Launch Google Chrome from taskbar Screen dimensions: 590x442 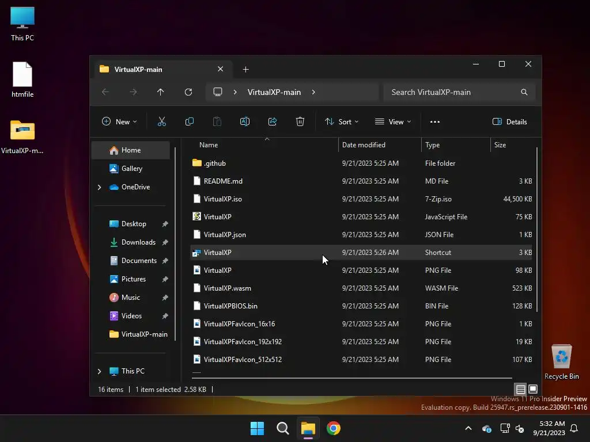tap(334, 428)
